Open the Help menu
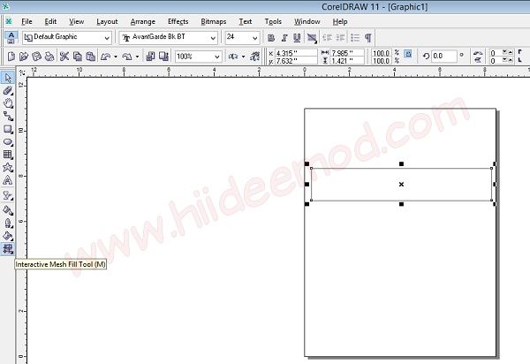Viewport: 530px width, 364px height. tap(340, 21)
